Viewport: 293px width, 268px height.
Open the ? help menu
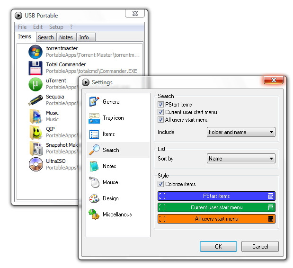pyautogui.click(x=71, y=27)
